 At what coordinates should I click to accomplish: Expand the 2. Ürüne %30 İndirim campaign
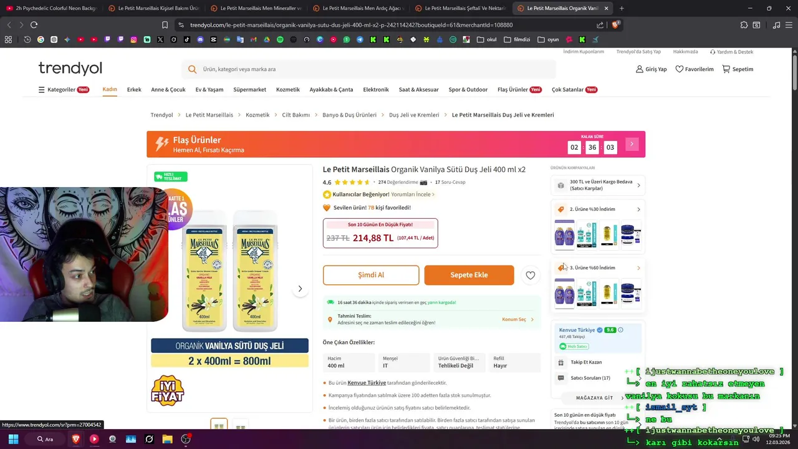click(x=597, y=210)
